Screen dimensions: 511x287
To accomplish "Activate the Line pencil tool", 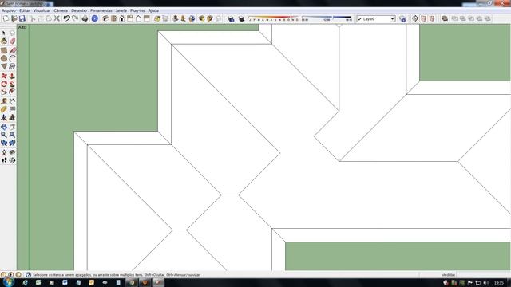I will 12,50.
